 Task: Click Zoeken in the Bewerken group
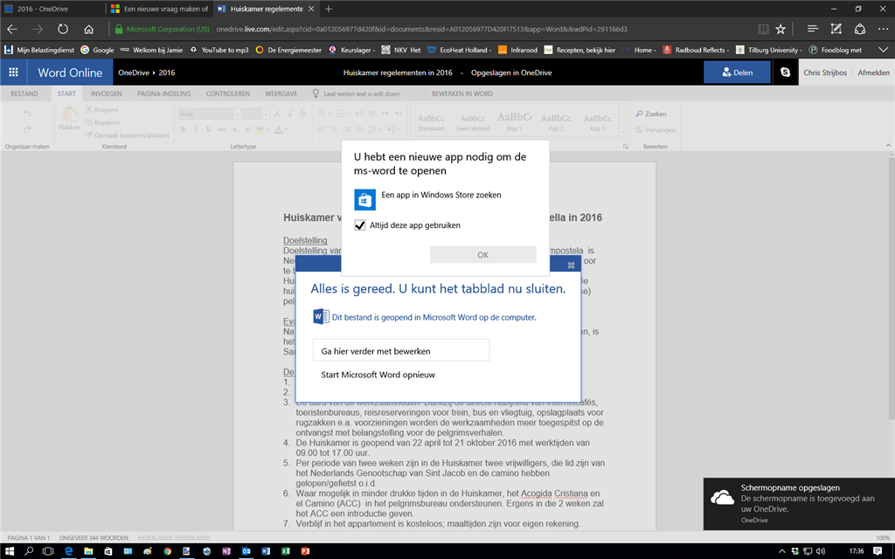pos(650,114)
